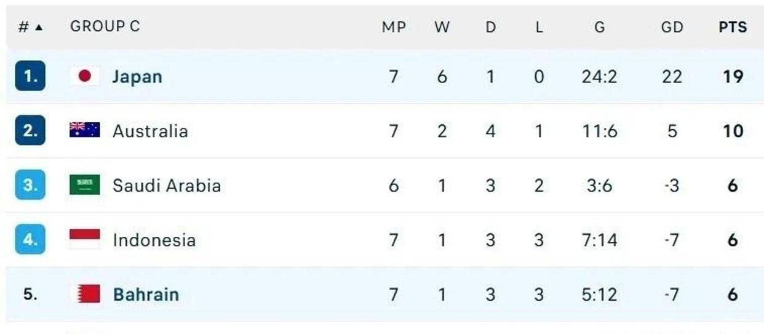Click the W column header
This screenshot has height=334, width=764.
[x=442, y=27]
